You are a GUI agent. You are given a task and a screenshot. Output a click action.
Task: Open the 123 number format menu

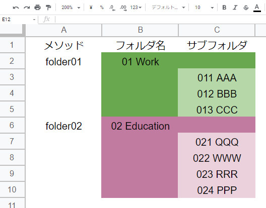[x=136, y=8]
